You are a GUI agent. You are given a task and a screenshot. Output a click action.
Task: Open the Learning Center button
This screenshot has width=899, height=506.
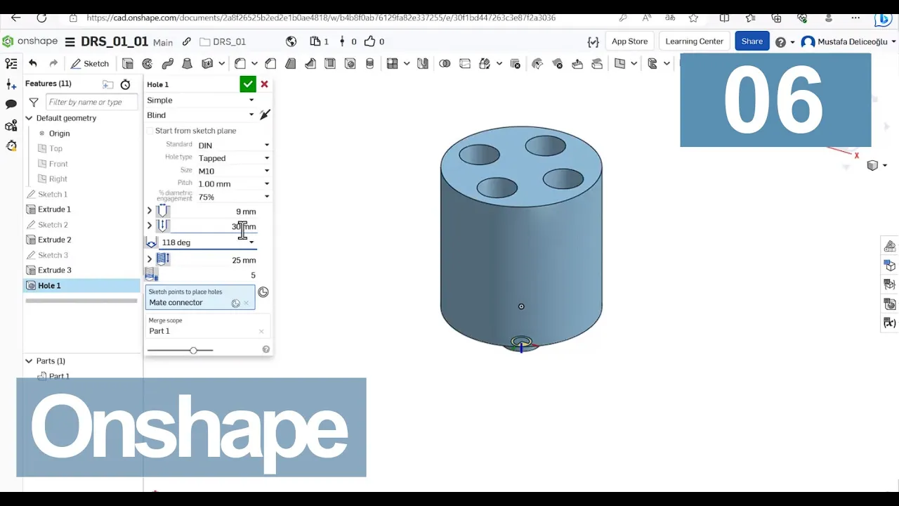694,41
